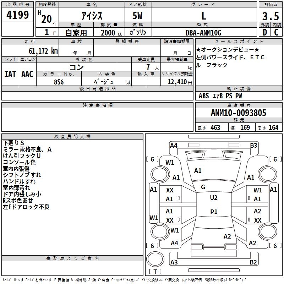Select exterior grade D

tap(265, 32)
